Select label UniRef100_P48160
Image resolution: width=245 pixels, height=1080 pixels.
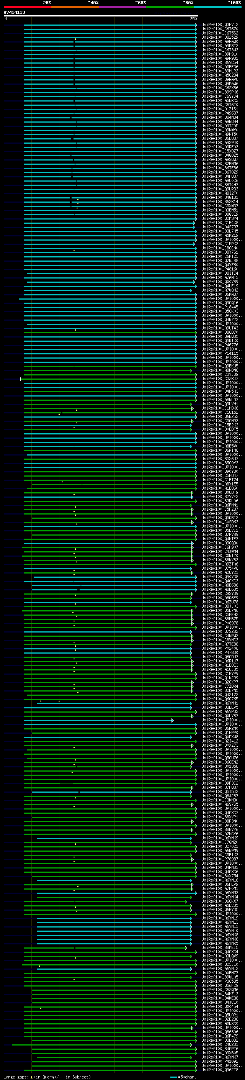[220, 269]
